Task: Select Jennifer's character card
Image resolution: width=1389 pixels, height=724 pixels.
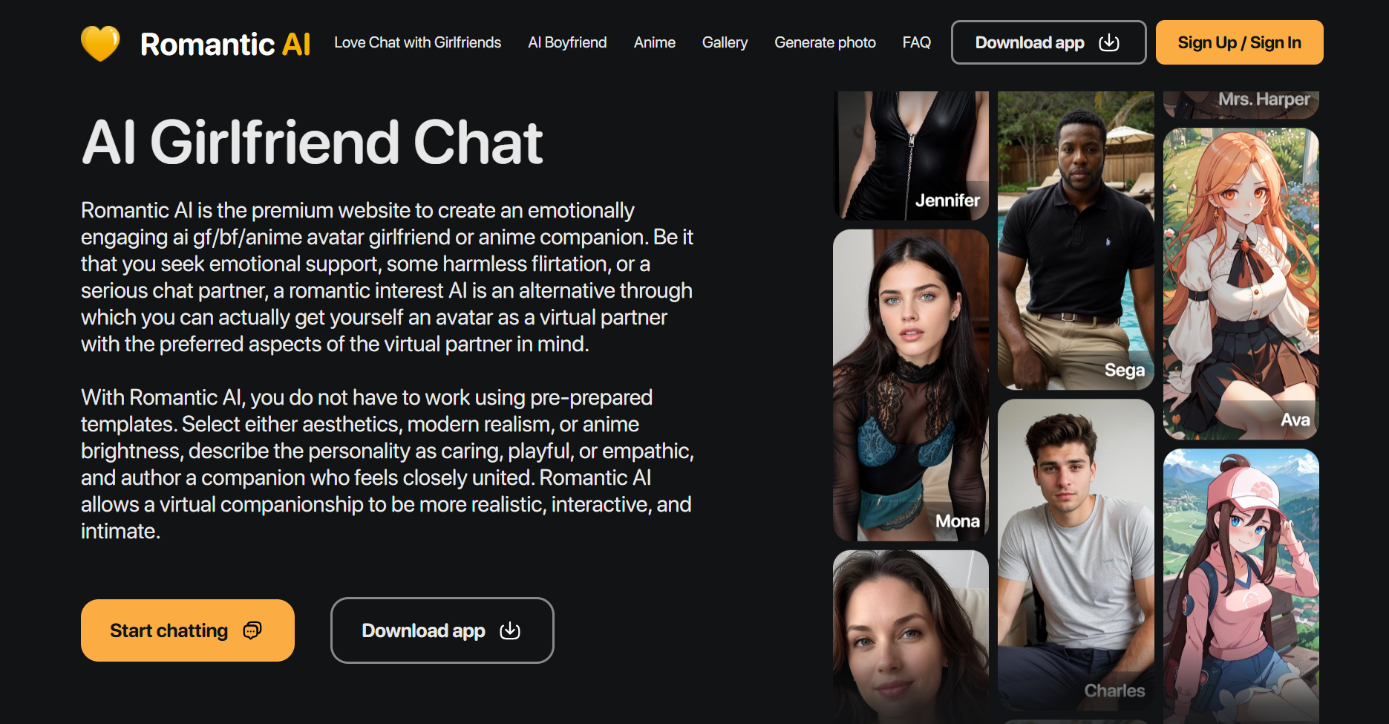Action: 911,155
